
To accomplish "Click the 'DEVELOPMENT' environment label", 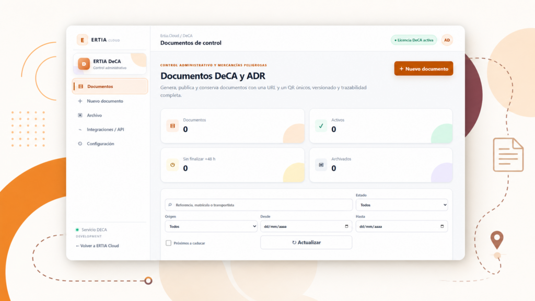I will pyautogui.click(x=89, y=236).
